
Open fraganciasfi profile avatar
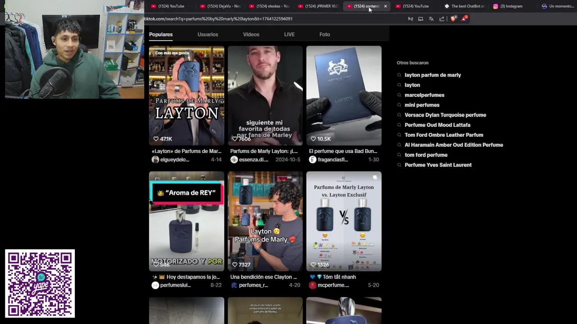(x=312, y=160)
